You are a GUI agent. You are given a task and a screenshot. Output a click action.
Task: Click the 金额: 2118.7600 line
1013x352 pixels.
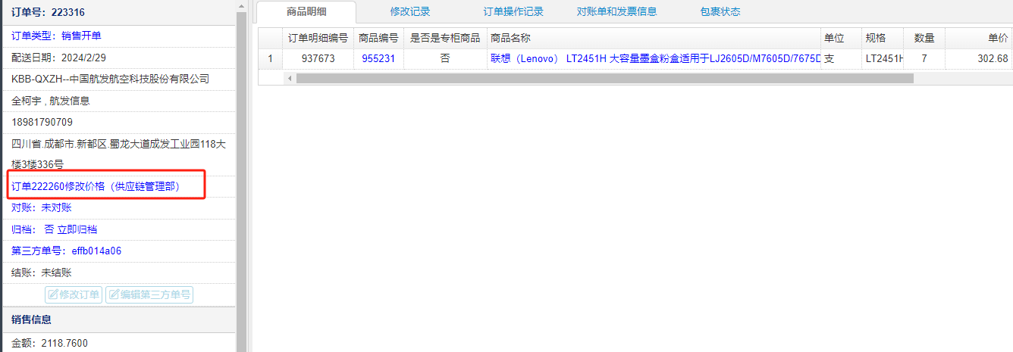pos(50,343)
